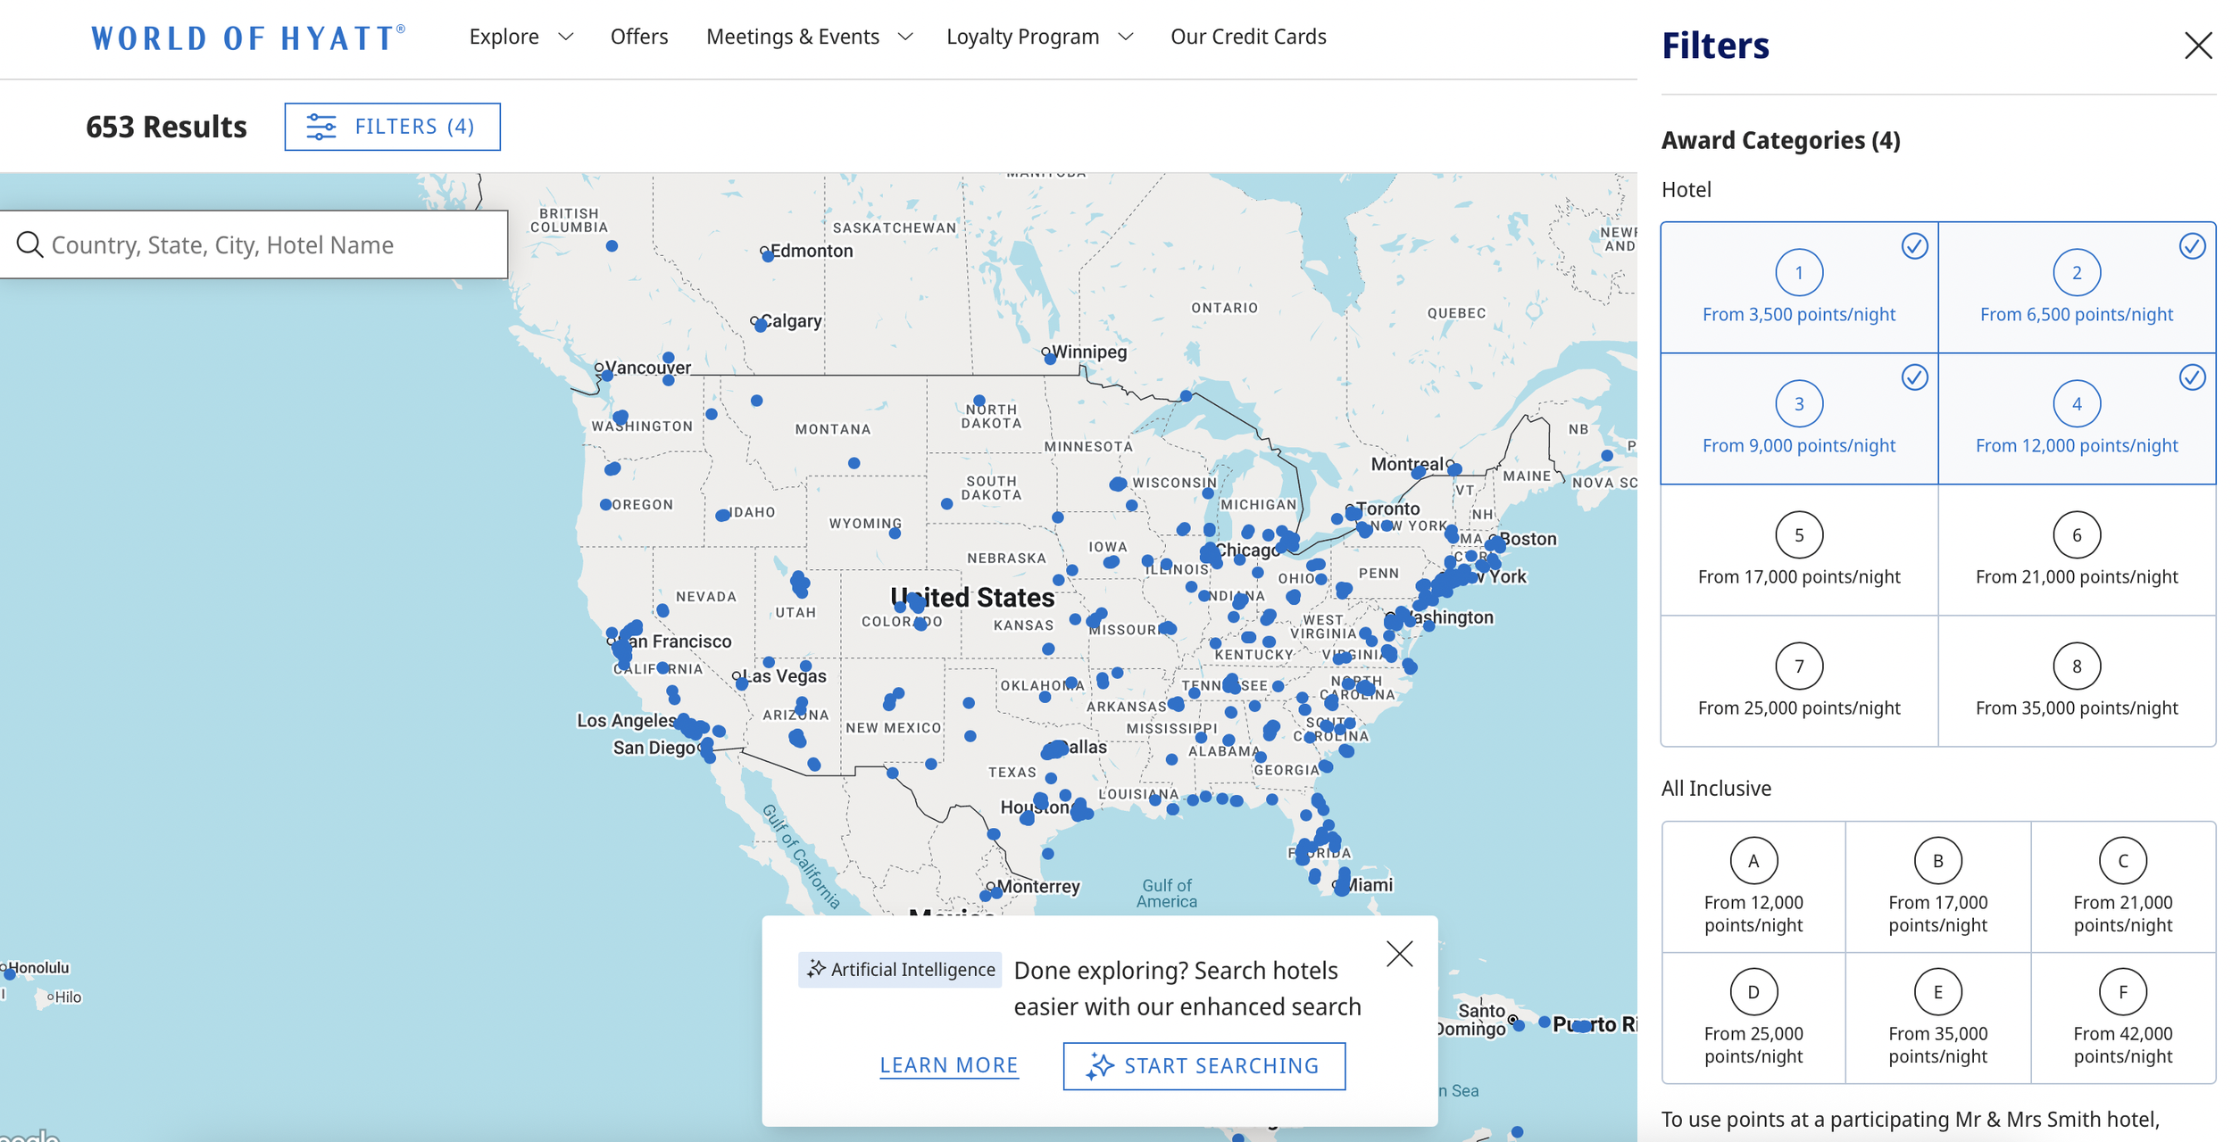Click the sparkle icon on Start Searching
The image size is (2232, 1142).
(x=1100, y=1065)
